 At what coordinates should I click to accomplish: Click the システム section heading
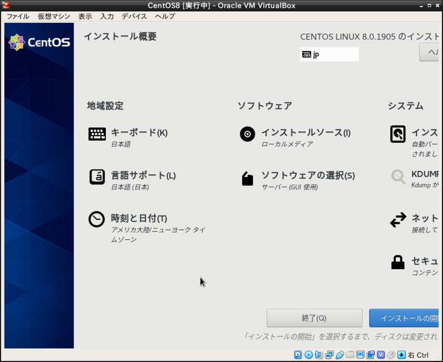405,106
